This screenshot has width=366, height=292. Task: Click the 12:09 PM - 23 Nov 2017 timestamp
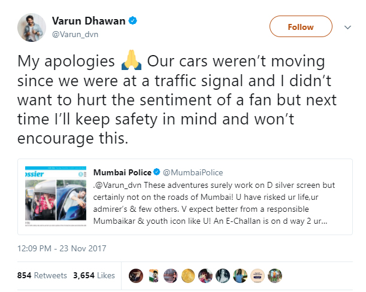pyautogui.click(x=62, y=248)
